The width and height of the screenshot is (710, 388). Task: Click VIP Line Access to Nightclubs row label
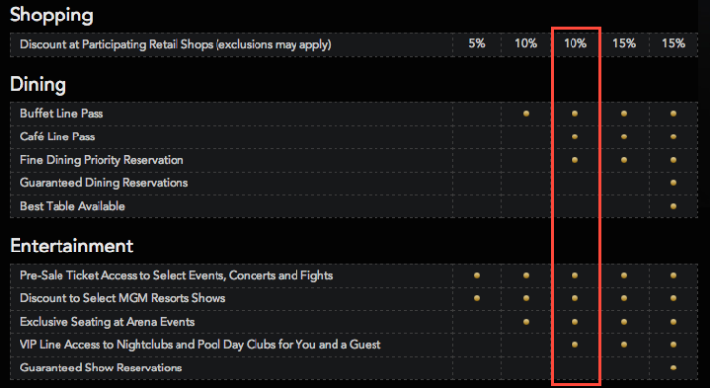pyautogui.click(x=201, y=344)
